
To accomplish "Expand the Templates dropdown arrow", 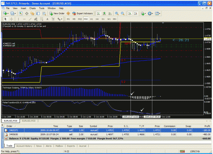I will [x=159, y=14].
